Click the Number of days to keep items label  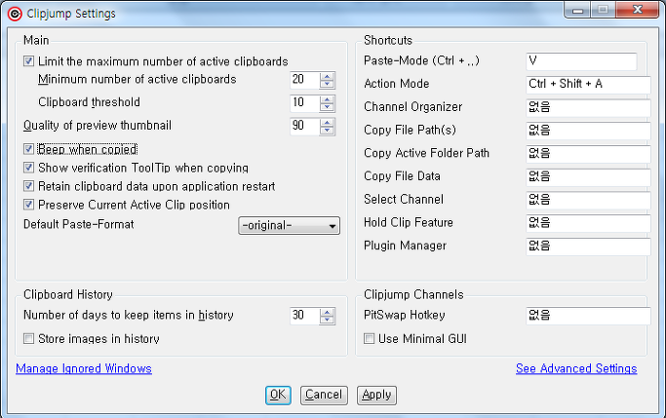point(129,315)
